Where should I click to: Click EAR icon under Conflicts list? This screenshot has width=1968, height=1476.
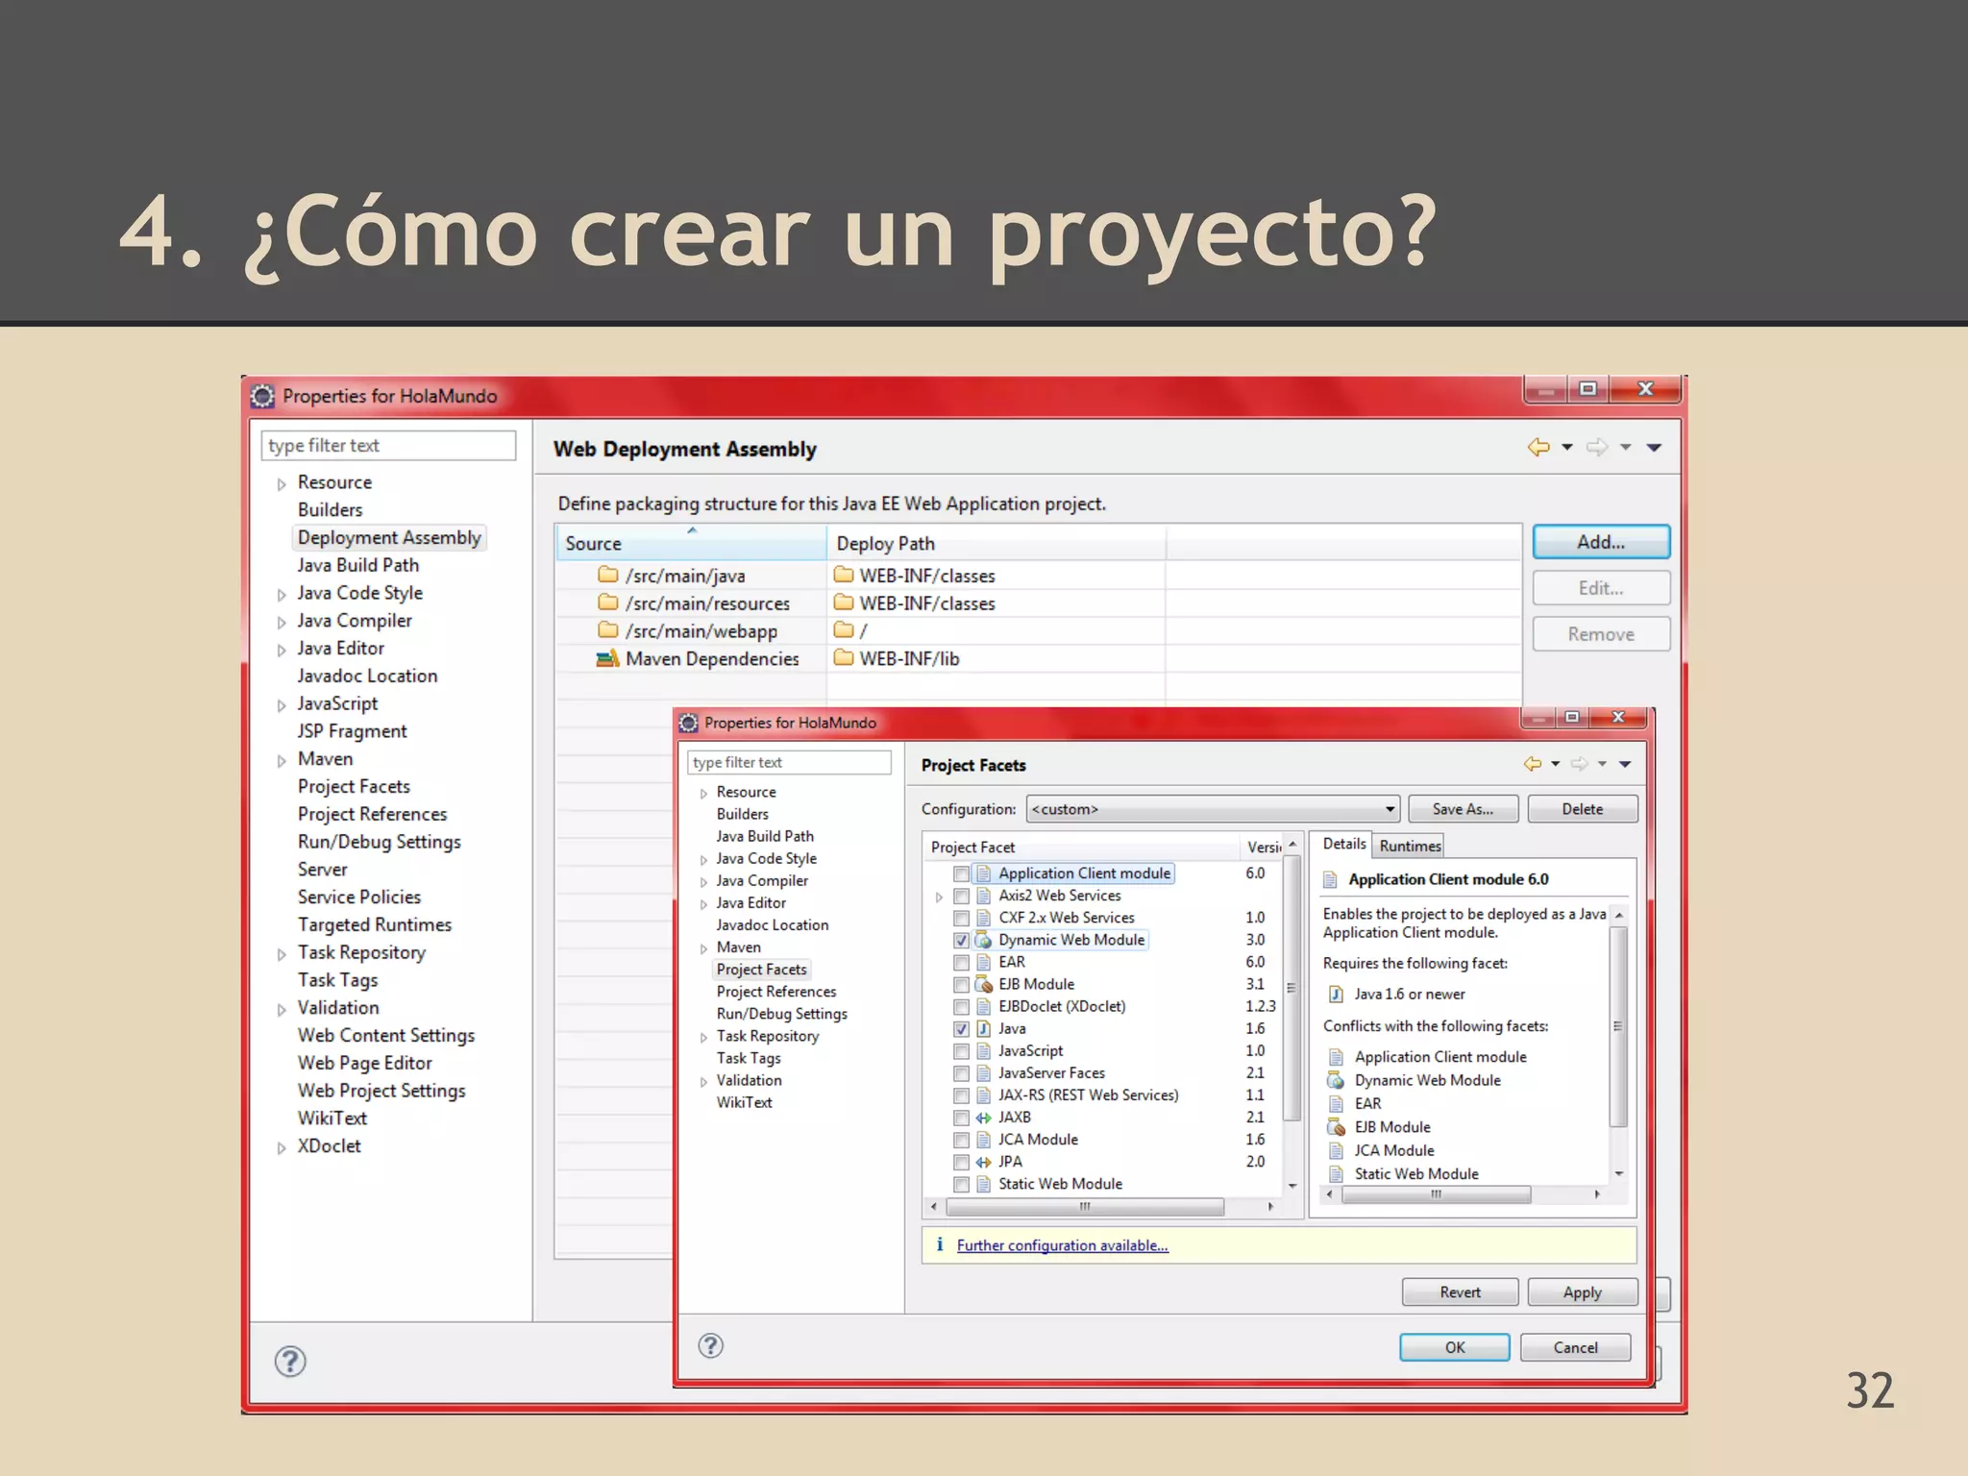[1336, 1103]
